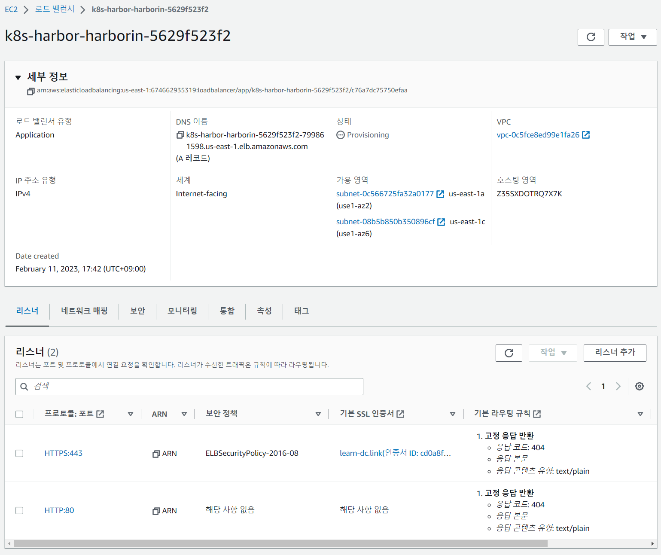Click the 리스너 추가 button
Viewport: 661px width, 555px height.
coord(615,353)
